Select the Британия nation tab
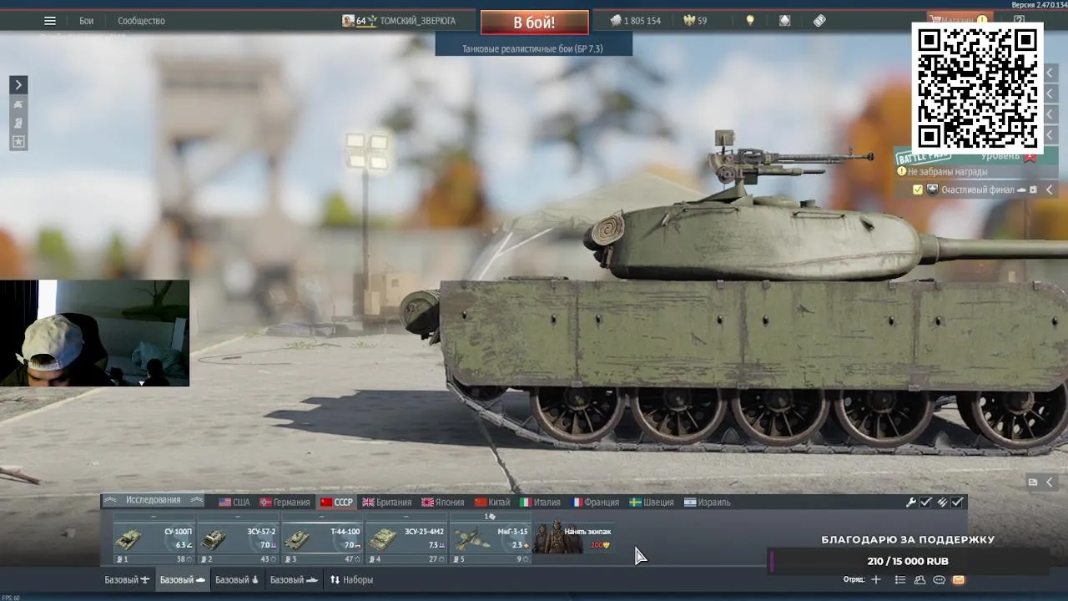 (387, 503)
